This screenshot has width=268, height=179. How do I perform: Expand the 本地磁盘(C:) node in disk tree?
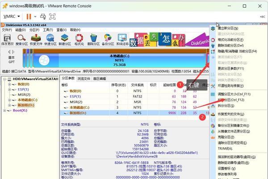tap(9, 100)
